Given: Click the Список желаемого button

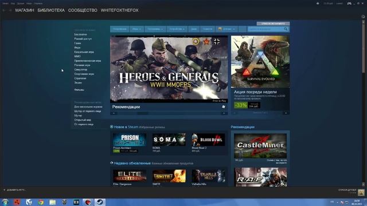Looking at the screenshot, I should pyautogui.click(x=273, y=23).
